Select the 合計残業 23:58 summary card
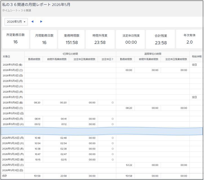The height and width of the screenshot is (180, 204). pos(160,39)
